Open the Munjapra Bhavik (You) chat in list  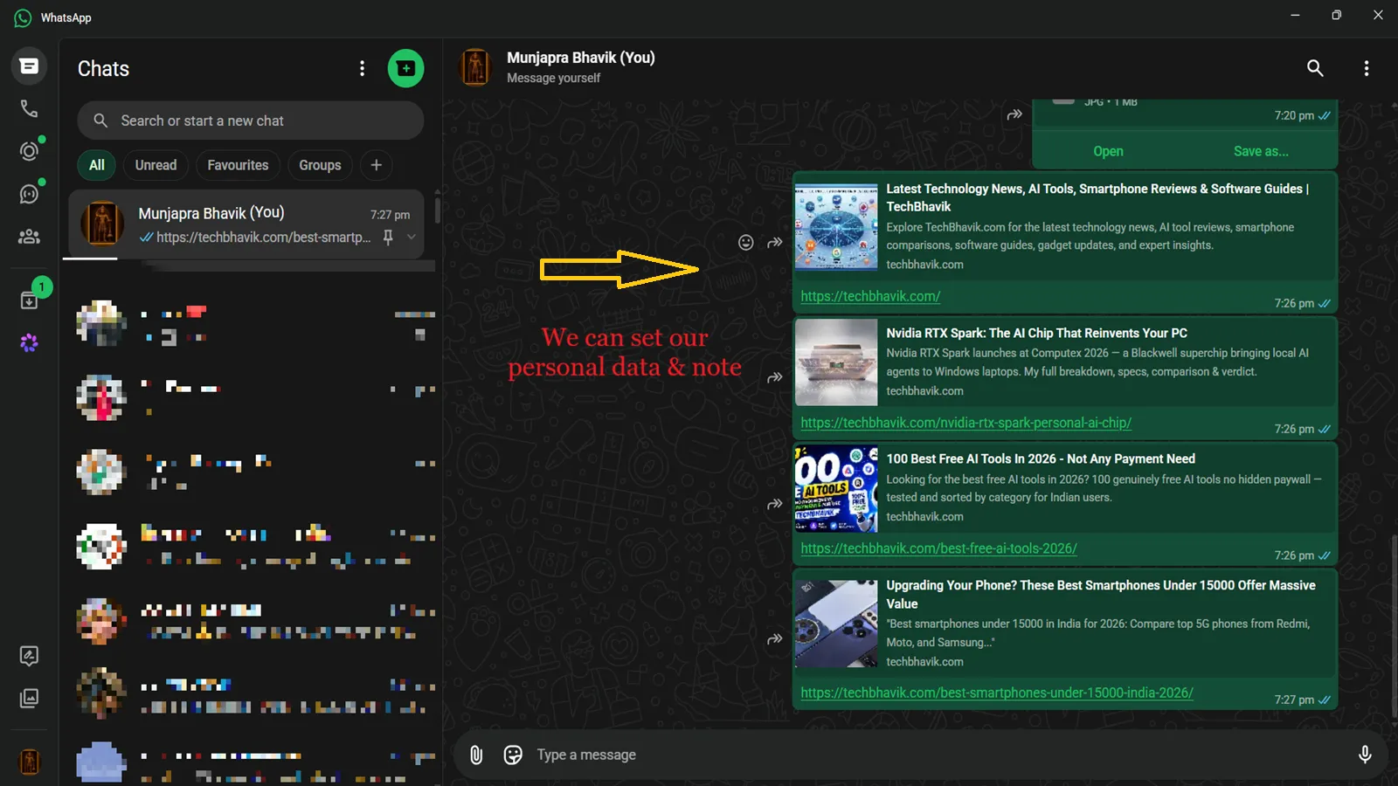(x=246, y=224)
